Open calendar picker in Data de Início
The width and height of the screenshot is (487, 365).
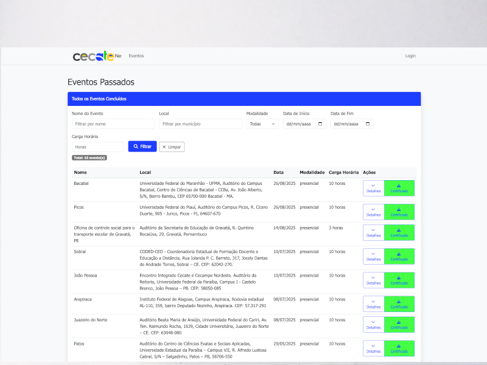pyautogui.click(x=320, y=123)
